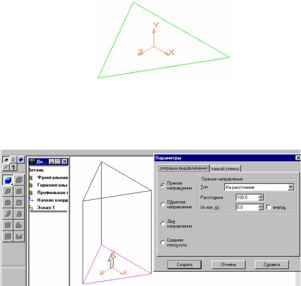Click the greyed hole tool with white dot
The height and width of the screenshot is (286, 301).
[19, 202]
